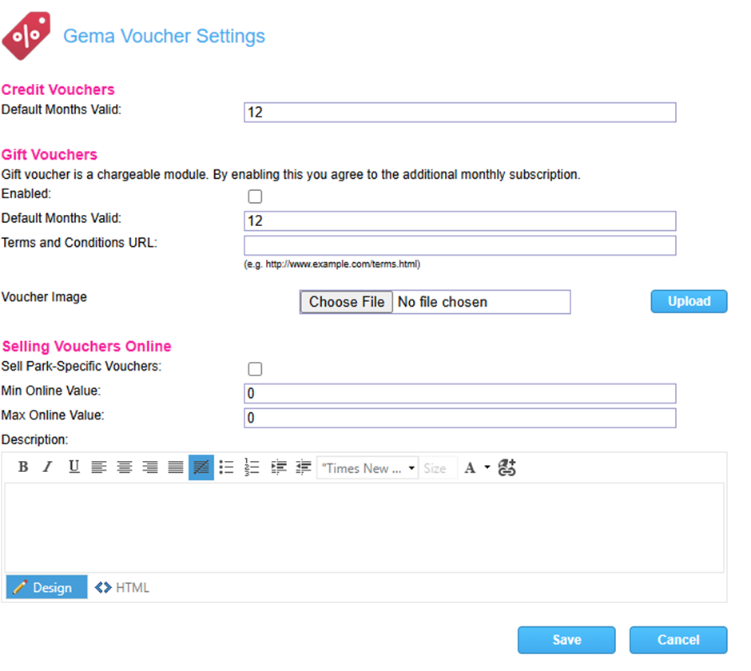
Task: Click the Save button
Action: [566, 640]
